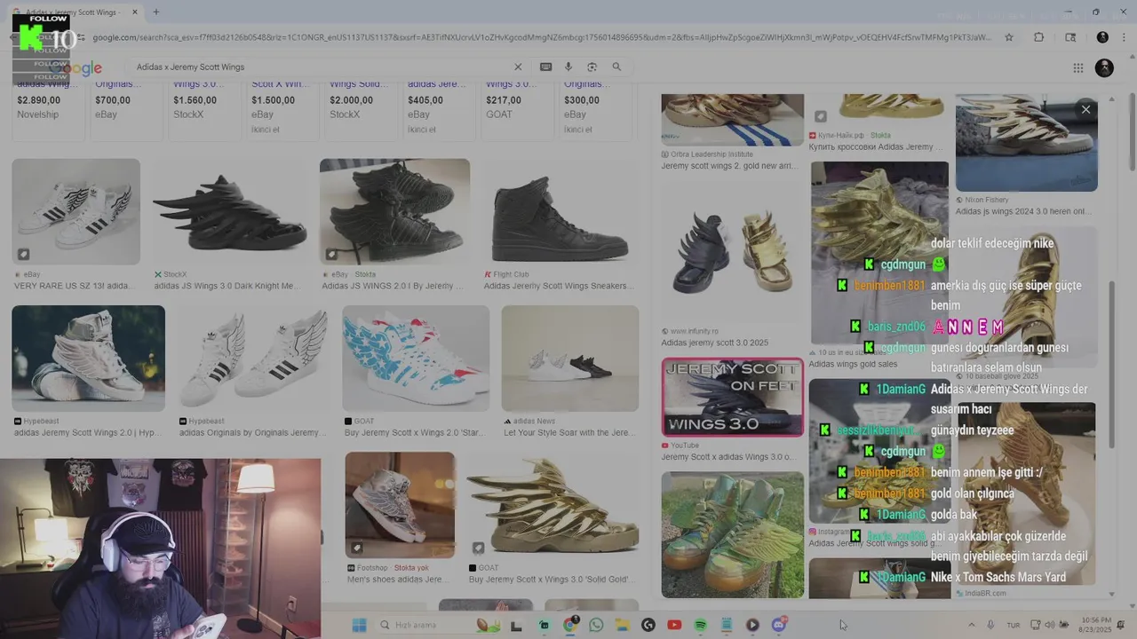The height and width of the screenshot is (639, 1137).
Task: Play the YouTube Wings 3.0 on-feet thumbnail
Action: [732, 397]
